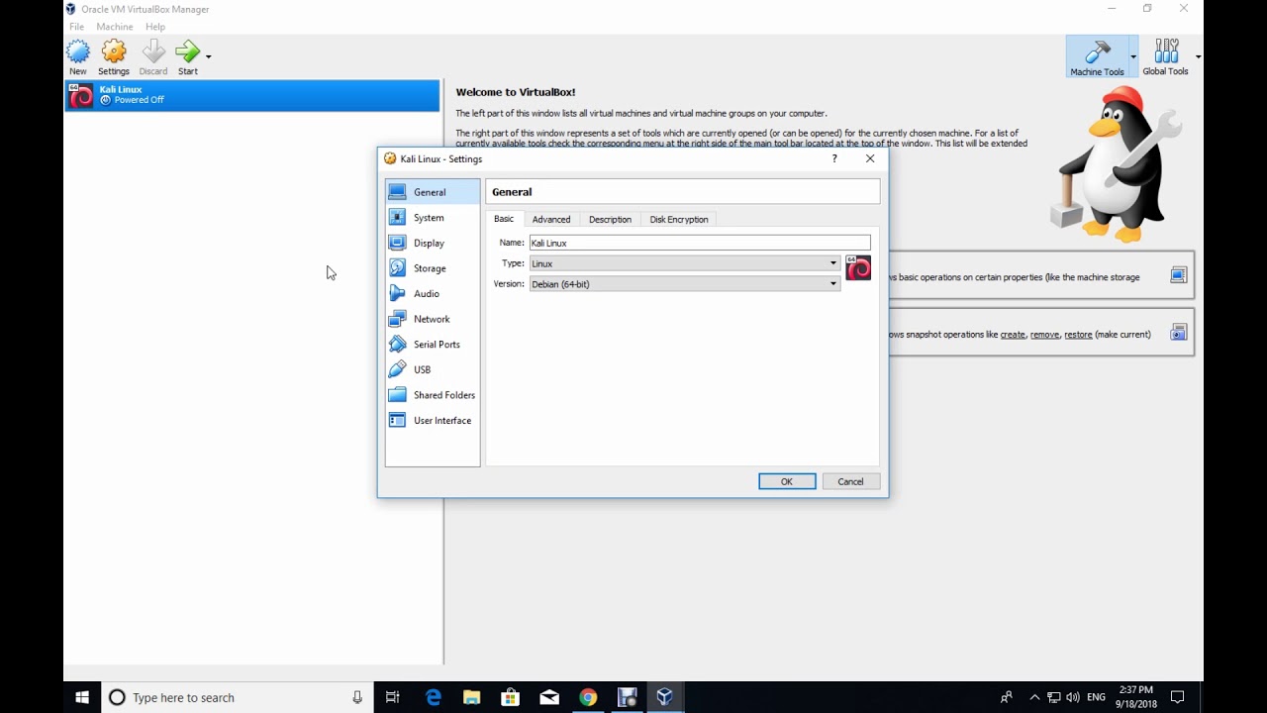
Task: Click the create snapshot link
Action: coord(1013,335)
